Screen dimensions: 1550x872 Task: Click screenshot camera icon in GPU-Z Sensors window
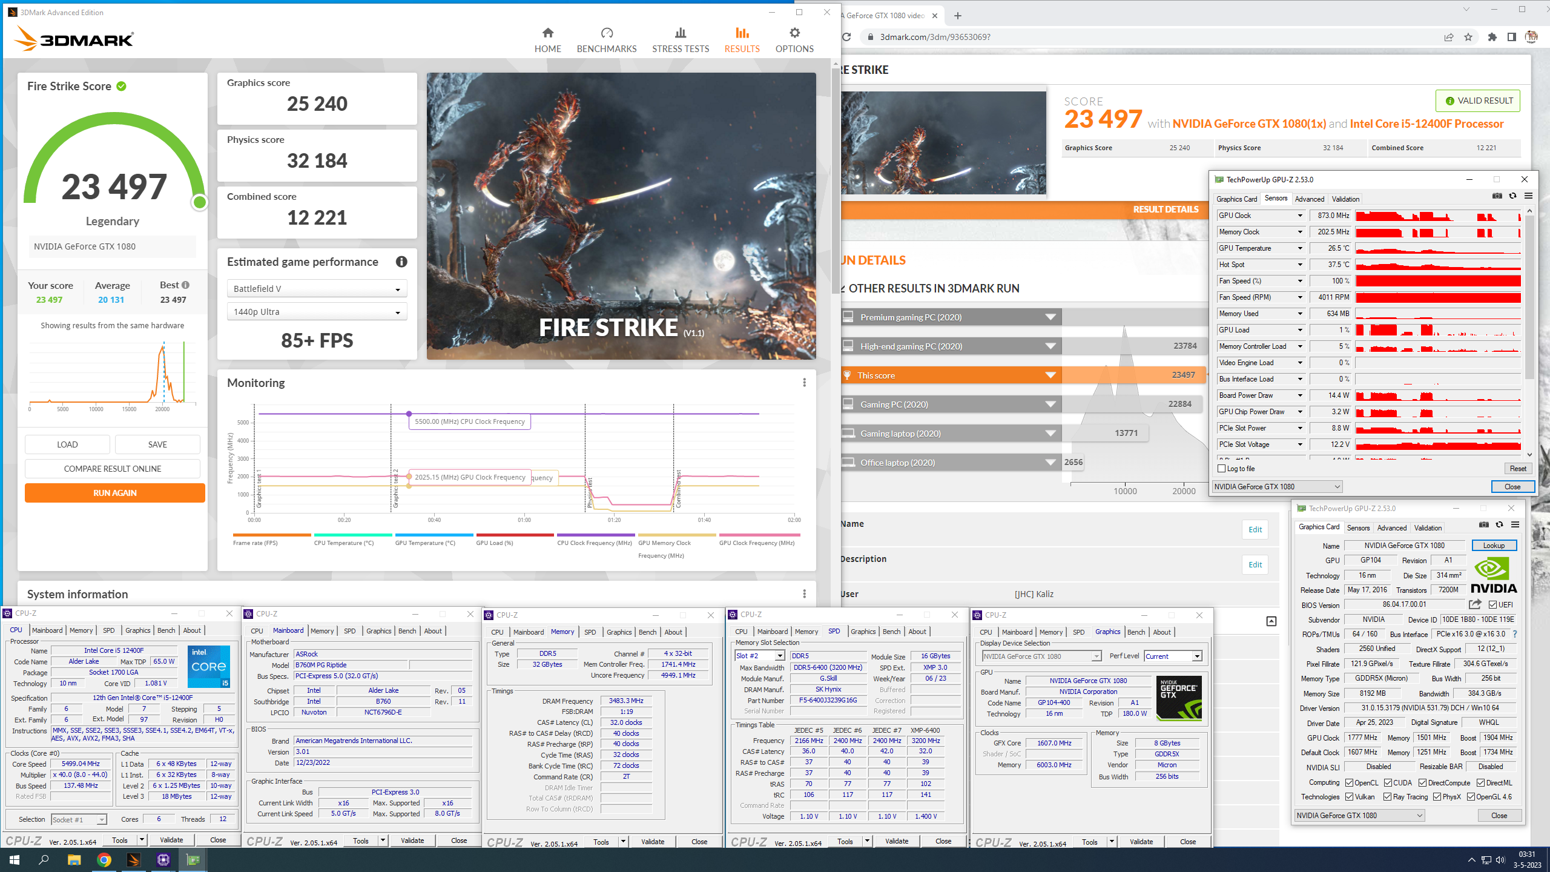[1497, 196]
